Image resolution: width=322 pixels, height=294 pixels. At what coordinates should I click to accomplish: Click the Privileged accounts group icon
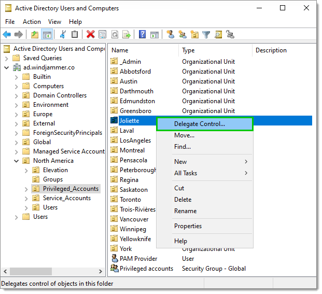click(115, 268)
